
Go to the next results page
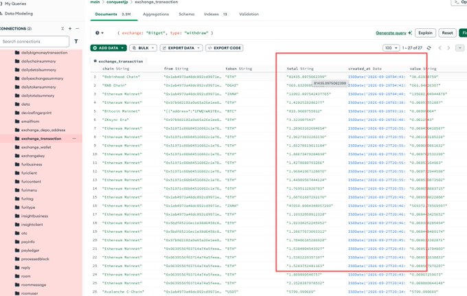click(x=448, y=48)
